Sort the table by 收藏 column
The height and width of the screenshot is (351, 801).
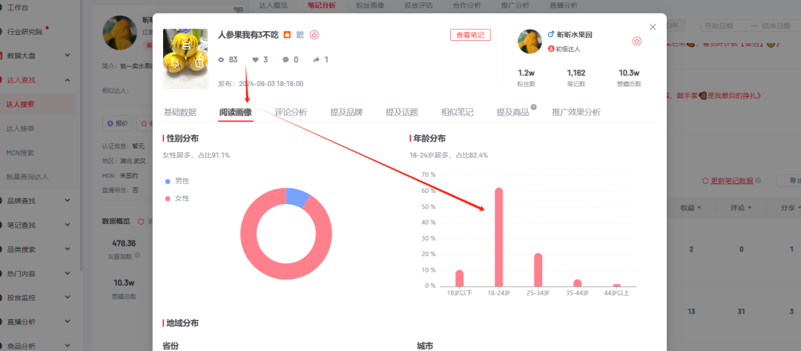[690, 208]
